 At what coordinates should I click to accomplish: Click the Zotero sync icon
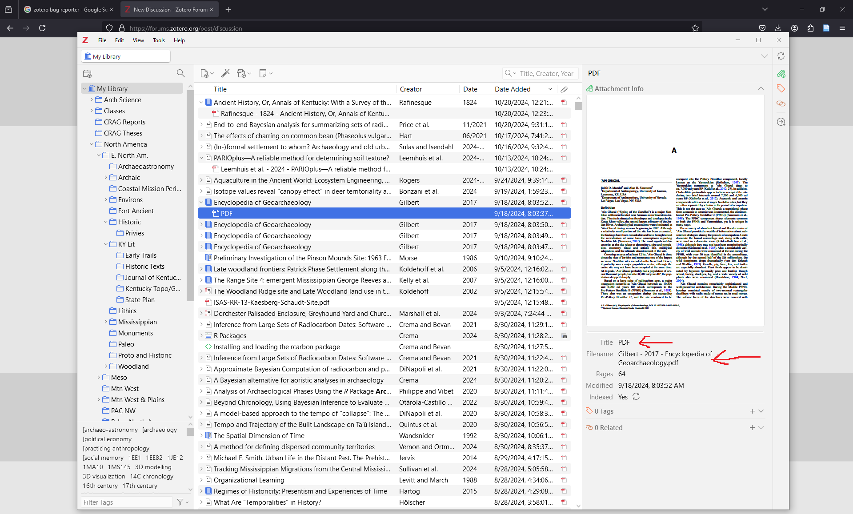tap(781, 56)
